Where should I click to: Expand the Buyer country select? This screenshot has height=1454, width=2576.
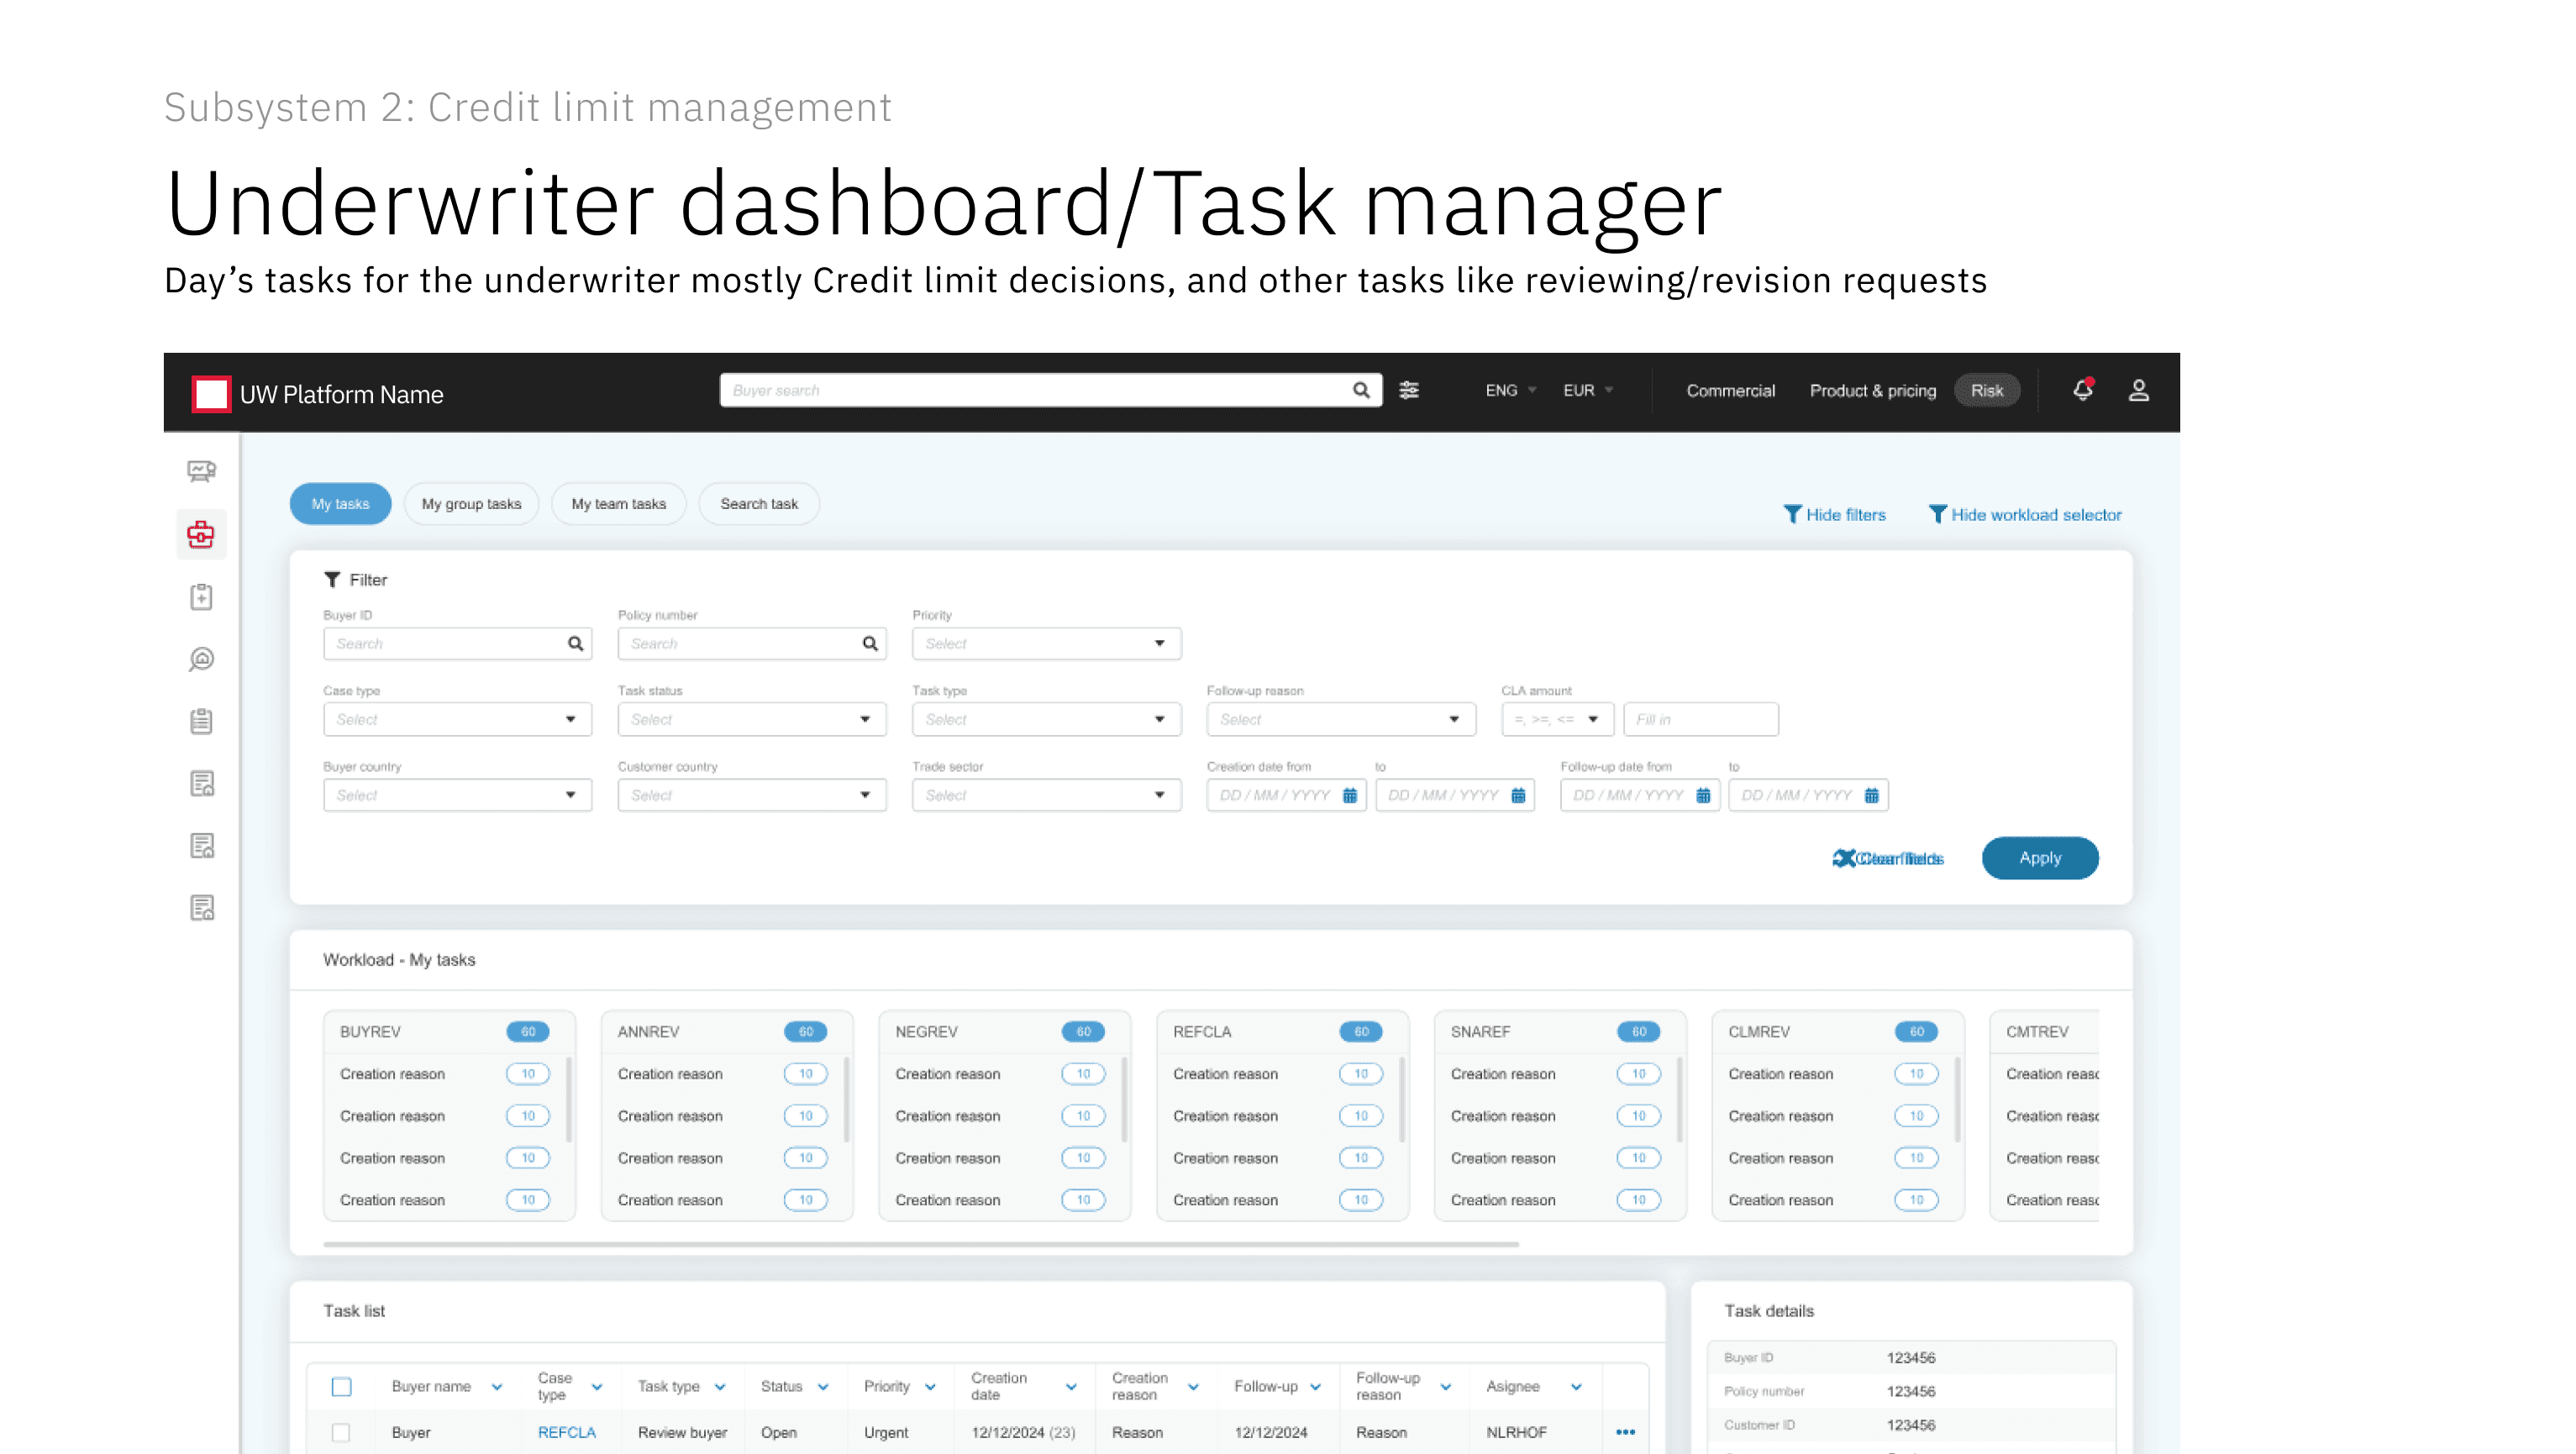tap(457, 795)
